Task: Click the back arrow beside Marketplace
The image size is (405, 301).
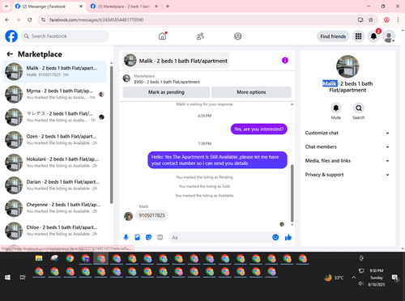Action: pyautogui.click(x=10, y=54)
